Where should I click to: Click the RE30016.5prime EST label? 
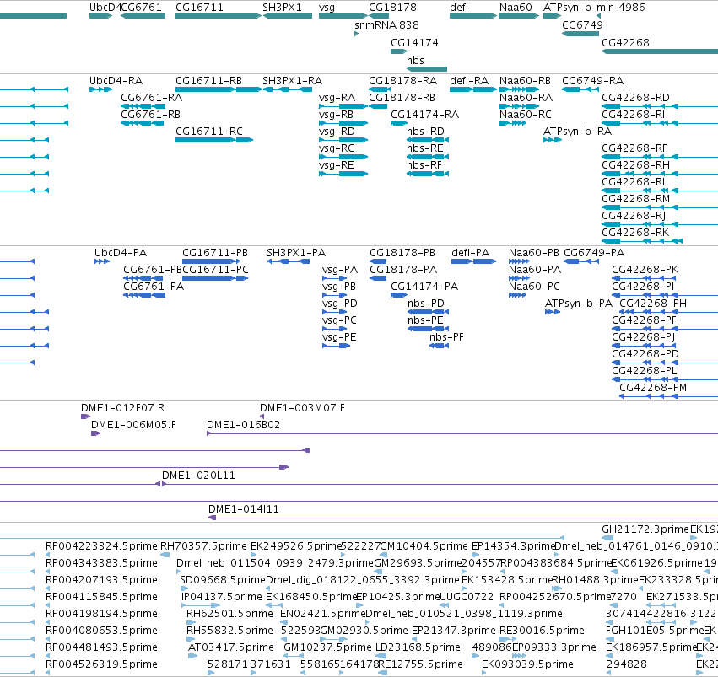[542, 631]
